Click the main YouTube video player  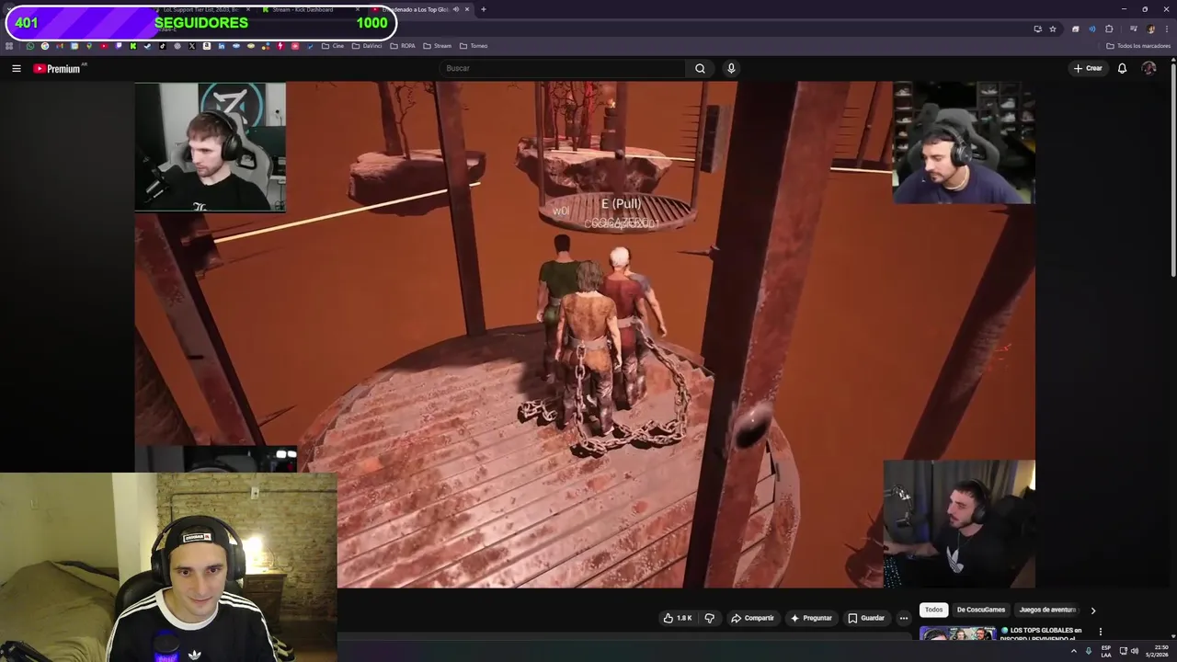click(585, 335)
